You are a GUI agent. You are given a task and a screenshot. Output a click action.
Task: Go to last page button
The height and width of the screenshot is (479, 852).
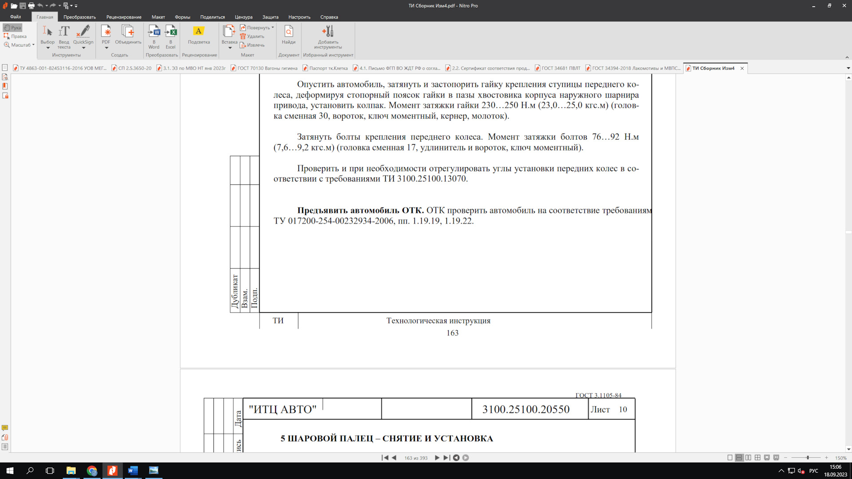tap(446, 458)
